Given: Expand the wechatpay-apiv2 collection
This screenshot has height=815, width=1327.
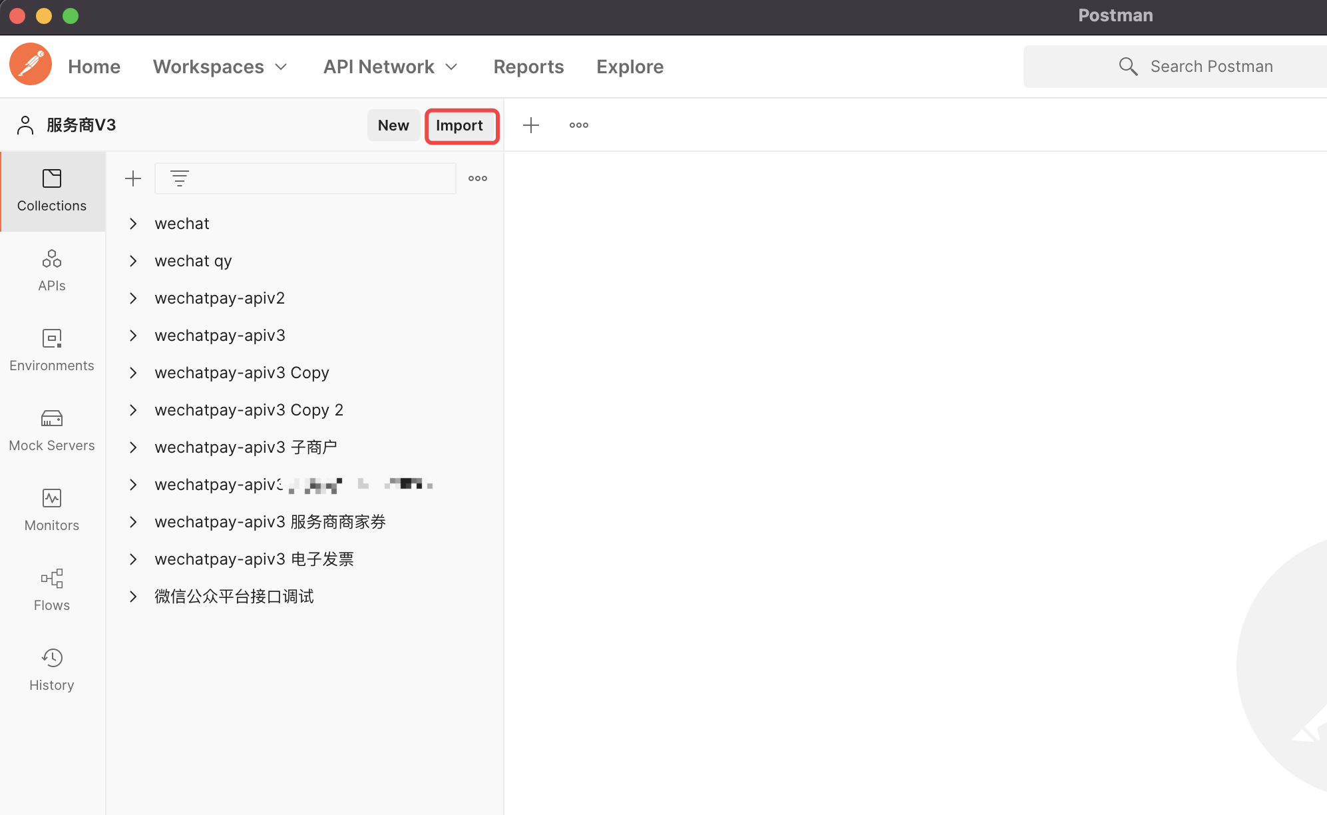Looking at the screenshot, I should (x=133, y=298).
